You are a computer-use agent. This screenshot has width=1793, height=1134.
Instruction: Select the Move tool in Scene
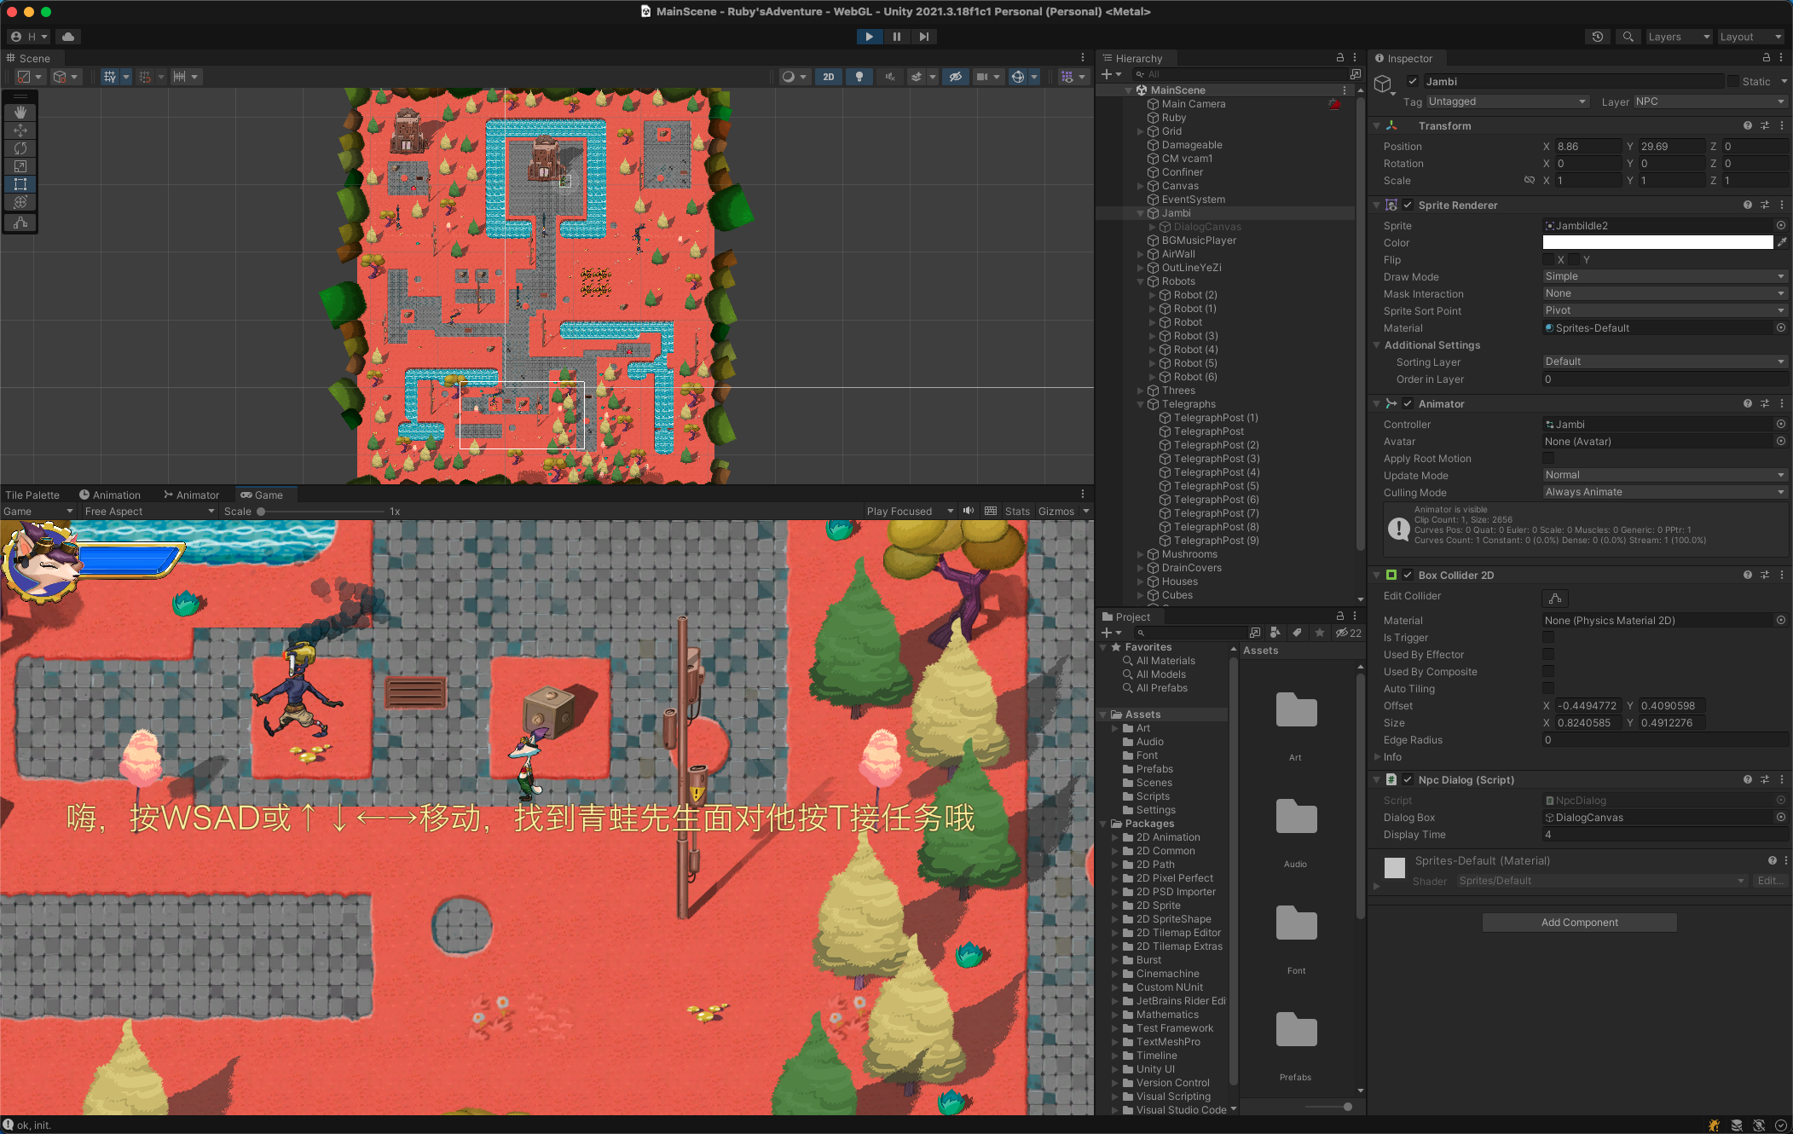tap(20, 130)
